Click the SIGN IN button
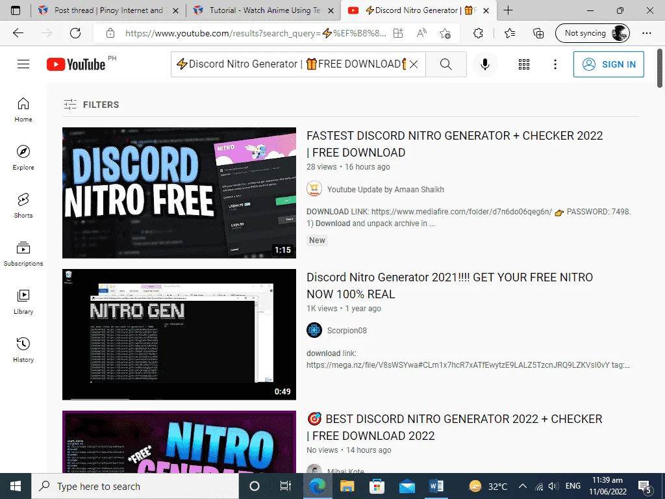Image resolution: width=665 pixels, height=499 pixels. 609,64
